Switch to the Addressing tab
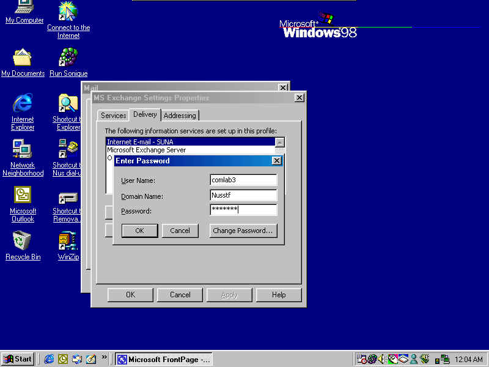This screenshot has height=367, width=489. 180,116
